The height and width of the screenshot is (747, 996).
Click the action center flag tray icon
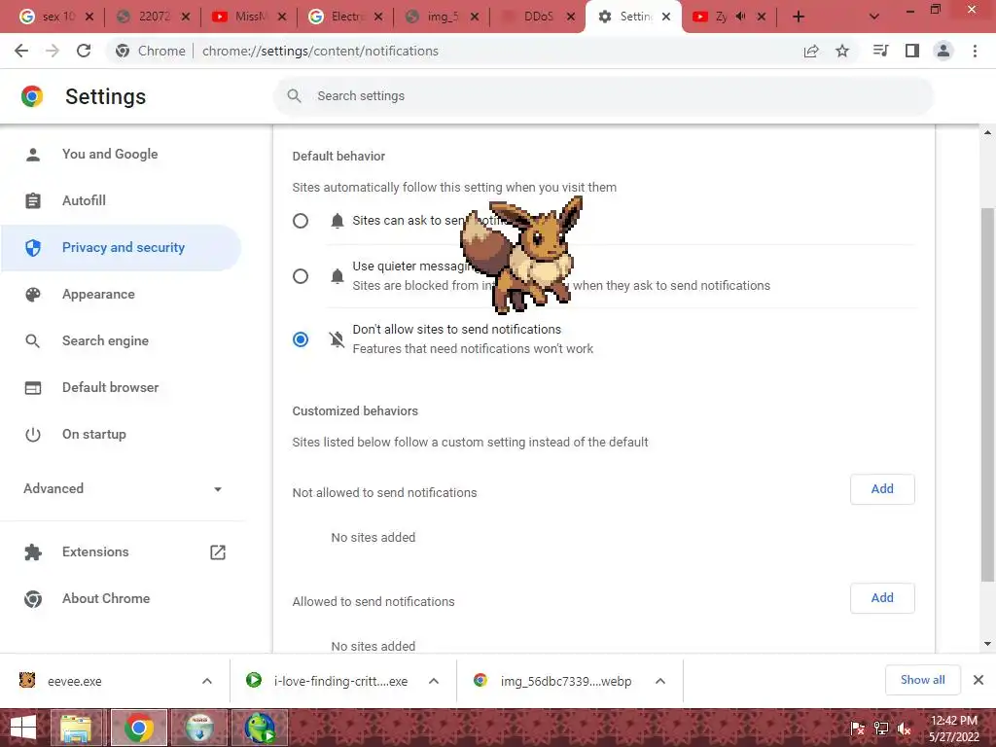[x=858, y=728]
